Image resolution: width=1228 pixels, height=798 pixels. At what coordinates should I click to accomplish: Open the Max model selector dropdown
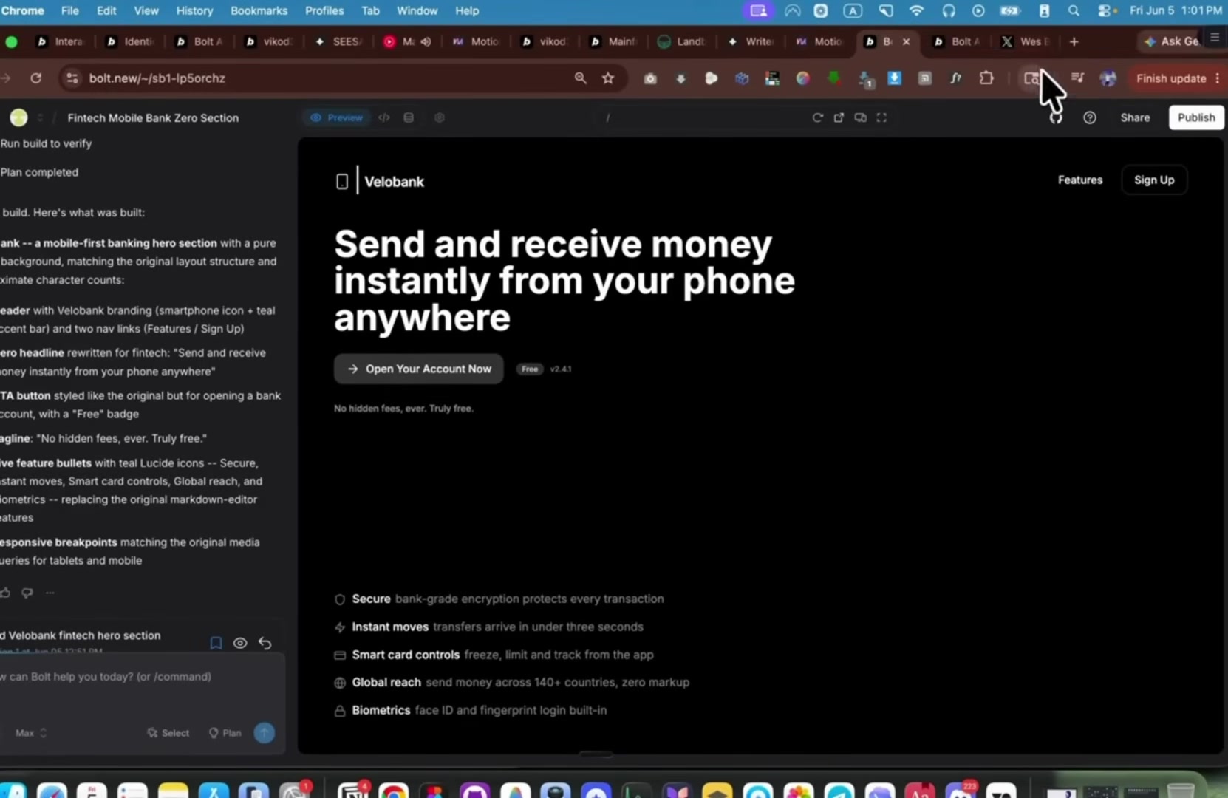[x=31, y=733]
